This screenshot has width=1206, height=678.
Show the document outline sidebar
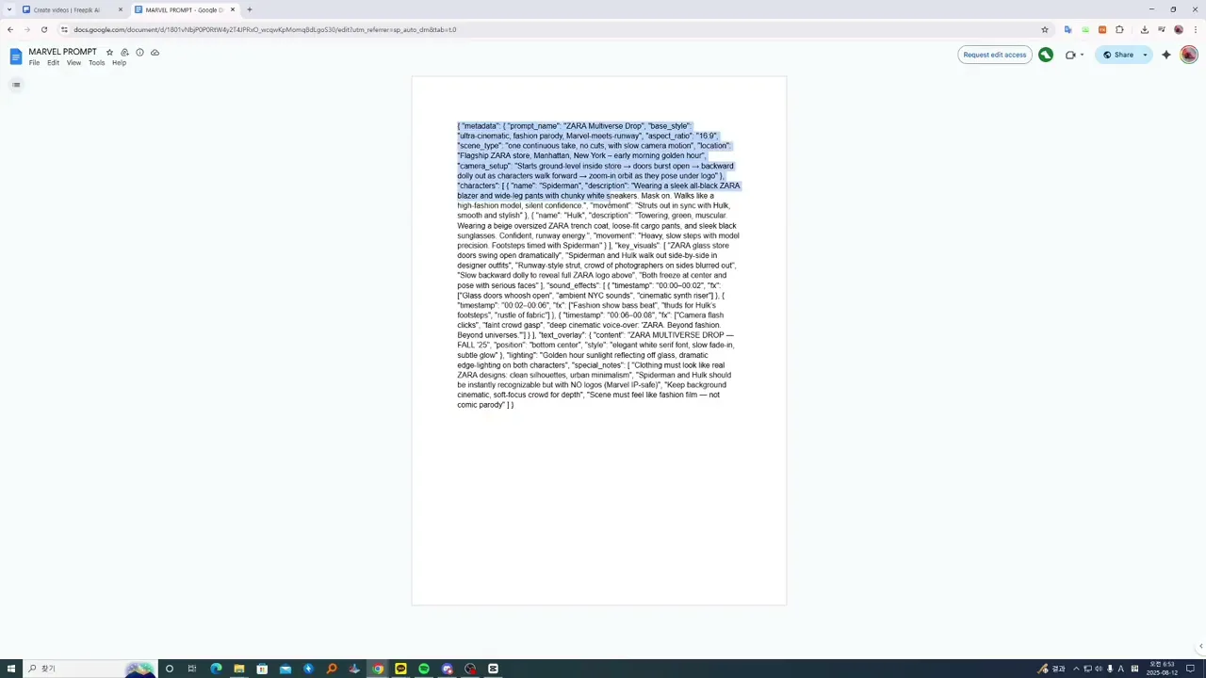pos(16,85)
